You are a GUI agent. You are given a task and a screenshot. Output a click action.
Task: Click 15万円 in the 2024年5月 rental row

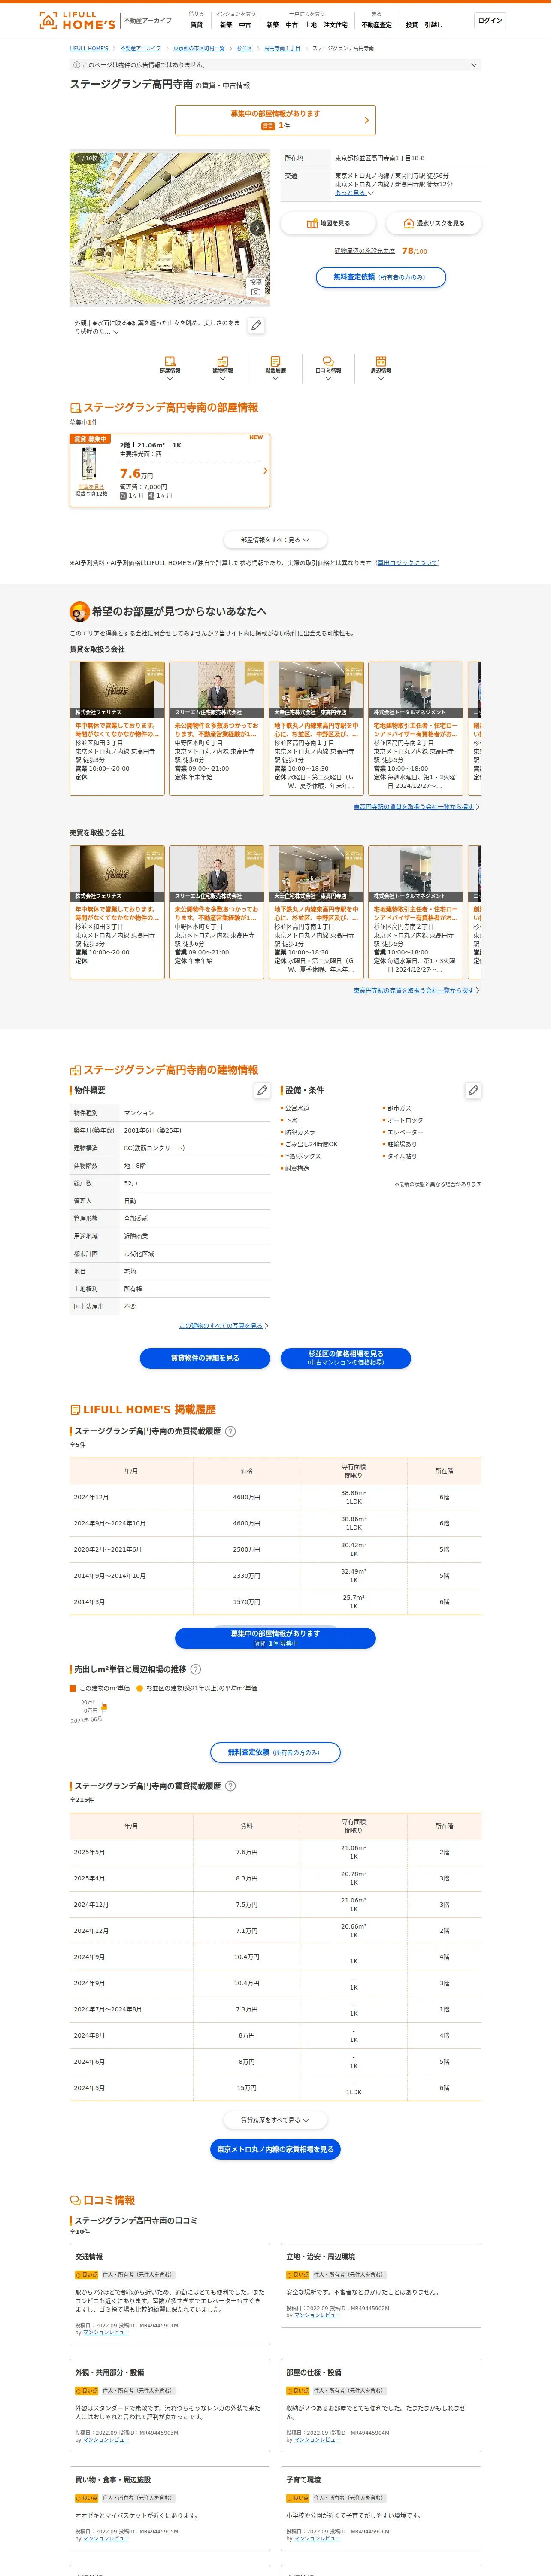[x=246, y=2088]
